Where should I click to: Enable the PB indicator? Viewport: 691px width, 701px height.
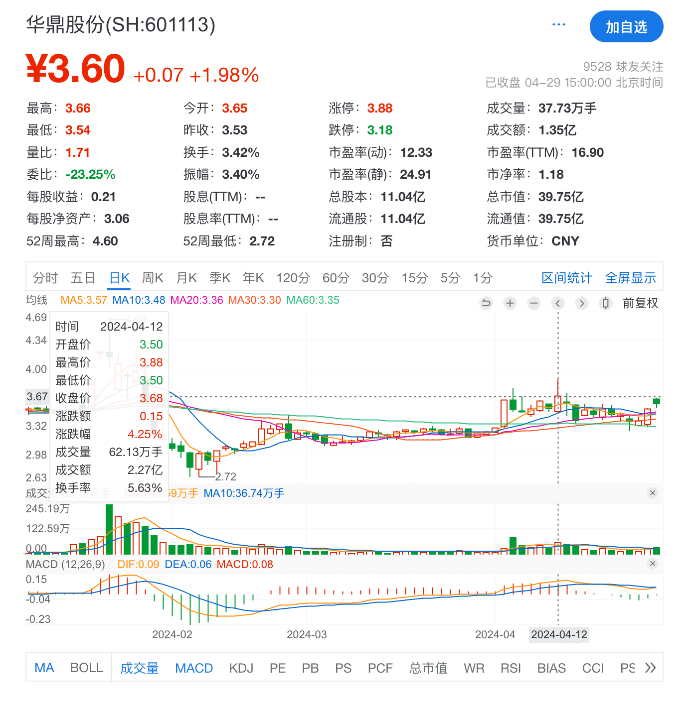(310, 668)
